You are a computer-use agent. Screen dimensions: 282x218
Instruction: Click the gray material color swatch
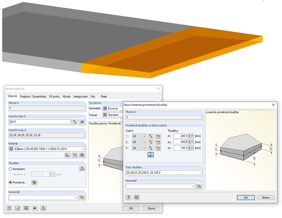[12, 149]
